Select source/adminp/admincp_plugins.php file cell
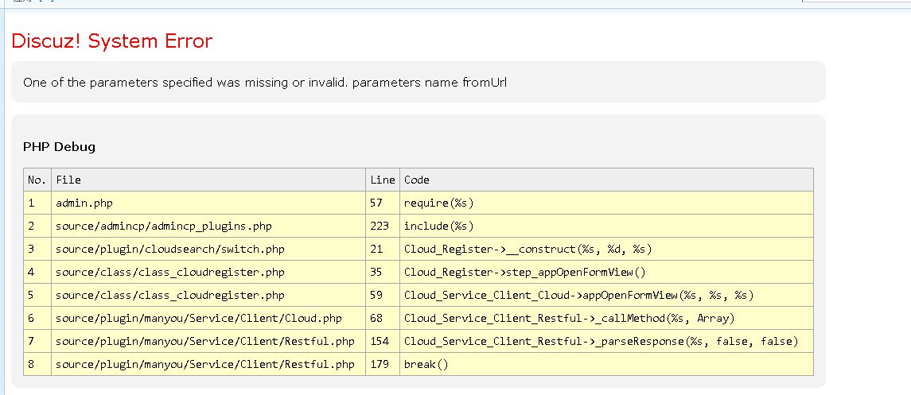This screenshot has height=395, width=911. pyautogui.click(x=208, y=226)
